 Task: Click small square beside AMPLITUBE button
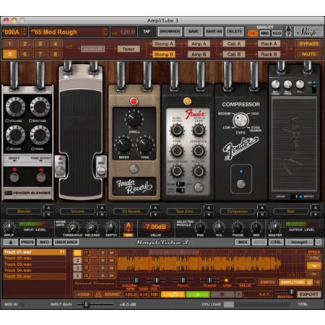tap(318, 282)
